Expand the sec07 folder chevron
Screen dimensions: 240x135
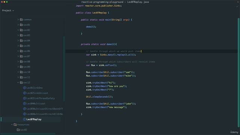[x=18, y=56]
